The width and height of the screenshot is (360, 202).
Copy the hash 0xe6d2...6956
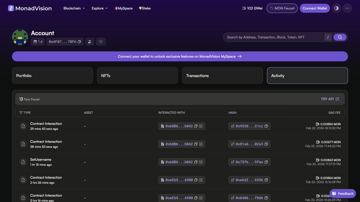(266, 180)
